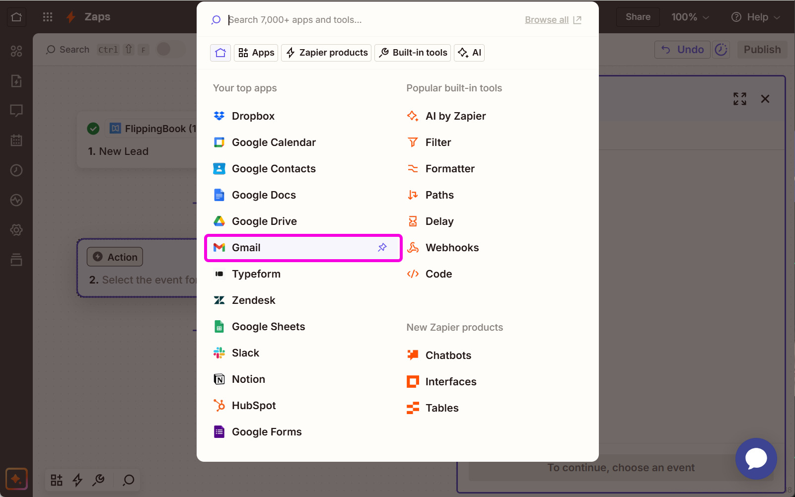Screen dimensions: 795x497
Task: Switch to the Apps tab
Action: pos(256,53)
